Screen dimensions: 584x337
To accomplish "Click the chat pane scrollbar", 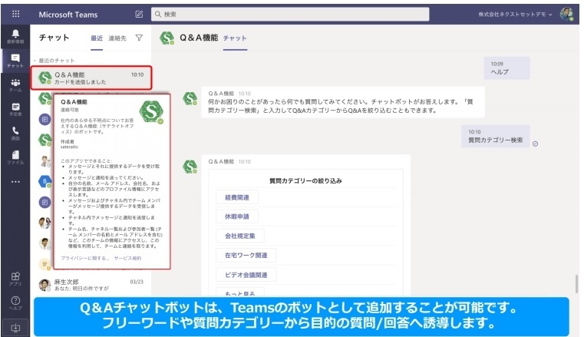I will point(577,284).
